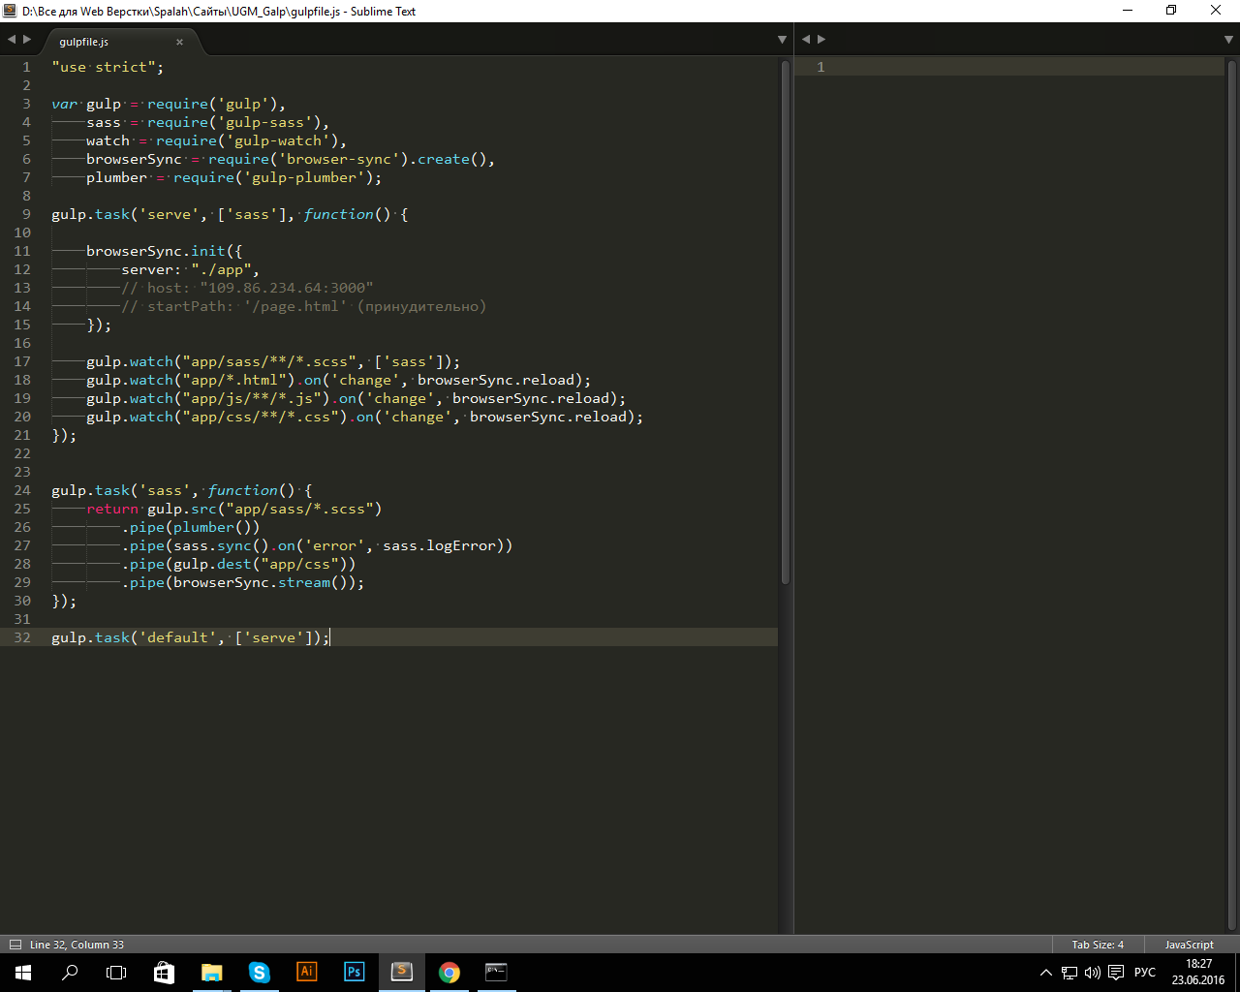
Task: Close the Sublime Text window
Action: point(1216,11)
